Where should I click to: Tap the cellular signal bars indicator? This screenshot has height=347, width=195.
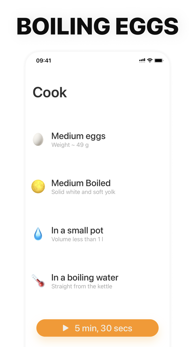(x=142, y=60)
